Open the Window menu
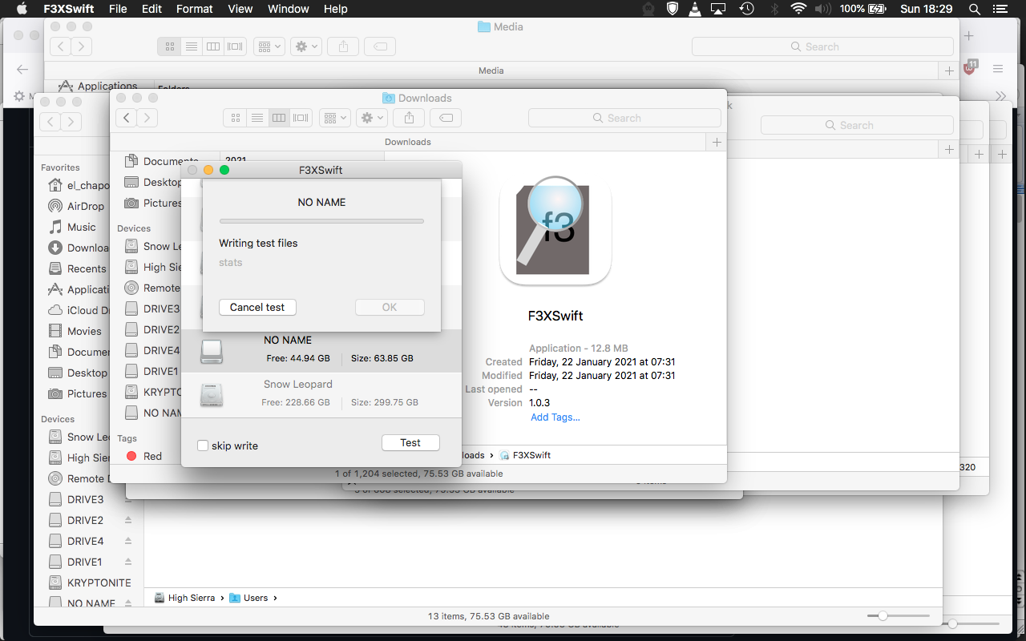 pos(288,9)
